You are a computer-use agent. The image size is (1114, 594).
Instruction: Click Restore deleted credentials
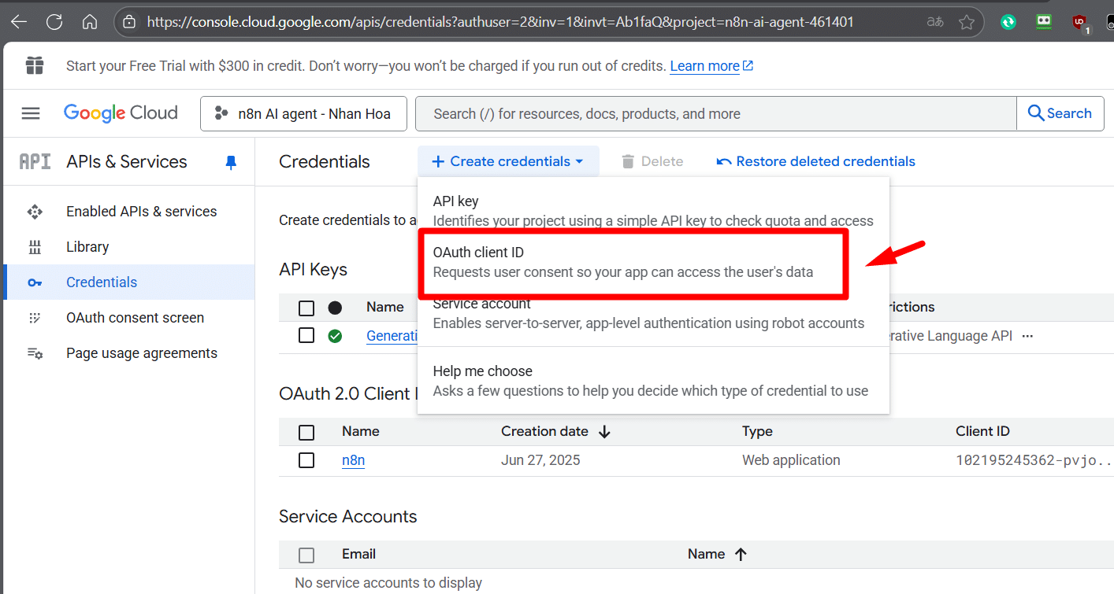click(x=815, y=161)
